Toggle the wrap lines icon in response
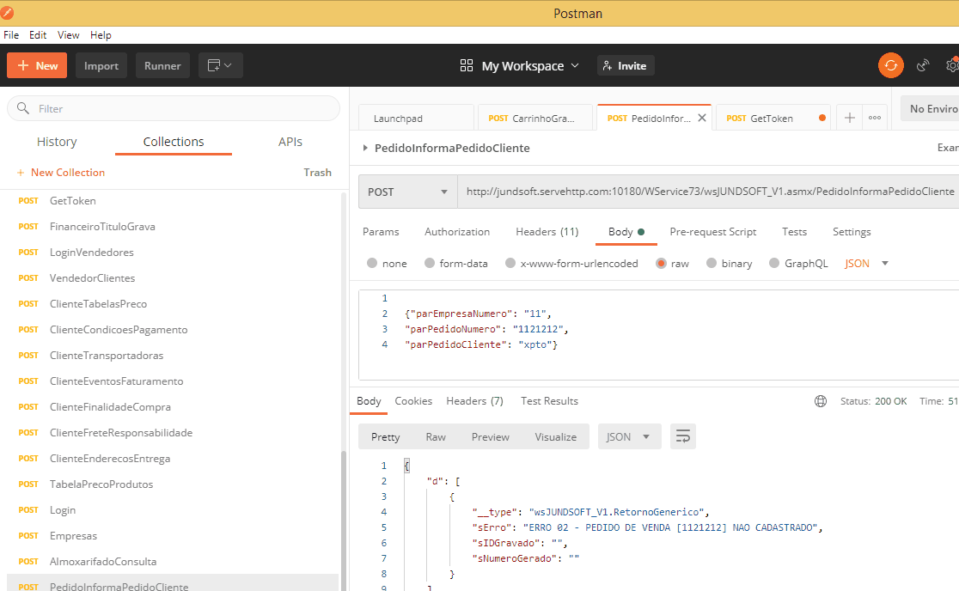 (683, 436)
